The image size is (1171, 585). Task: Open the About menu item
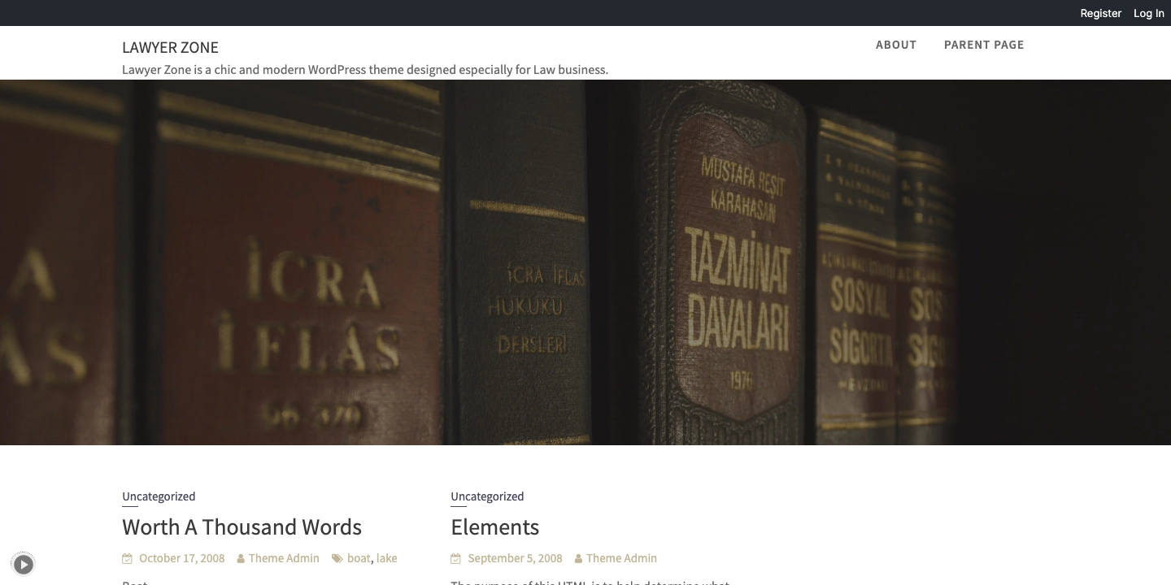coord(895,45)
